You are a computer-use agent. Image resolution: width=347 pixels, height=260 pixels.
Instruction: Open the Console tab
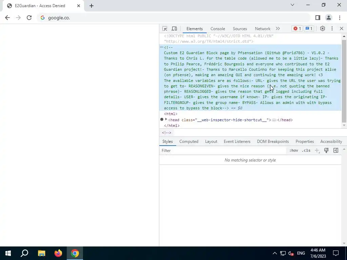point(218,29)
